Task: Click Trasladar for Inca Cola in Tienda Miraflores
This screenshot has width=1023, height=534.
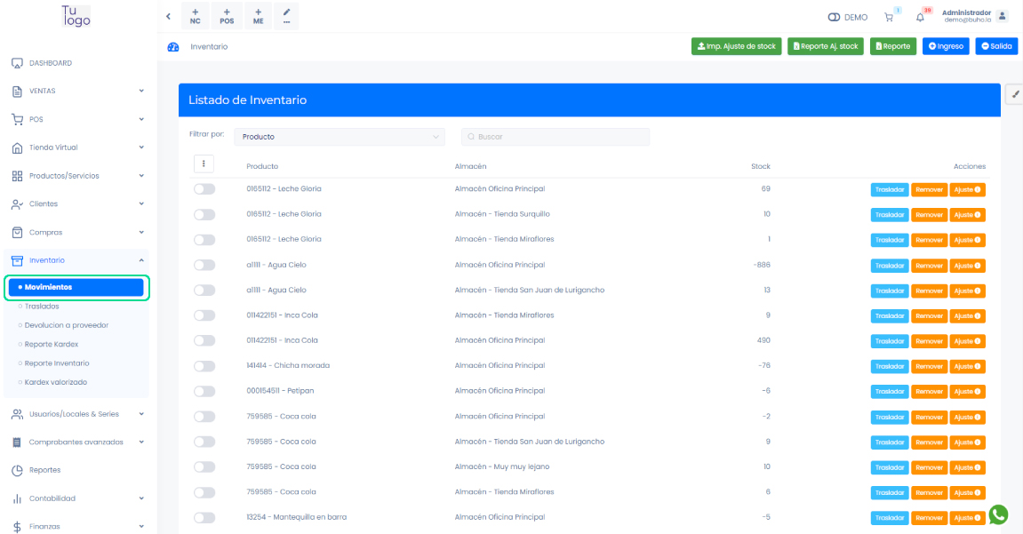Action: [889, 315]
